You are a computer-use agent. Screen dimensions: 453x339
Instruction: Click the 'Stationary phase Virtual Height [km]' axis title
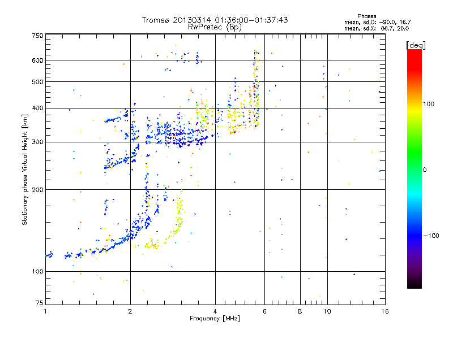(24, 169)
